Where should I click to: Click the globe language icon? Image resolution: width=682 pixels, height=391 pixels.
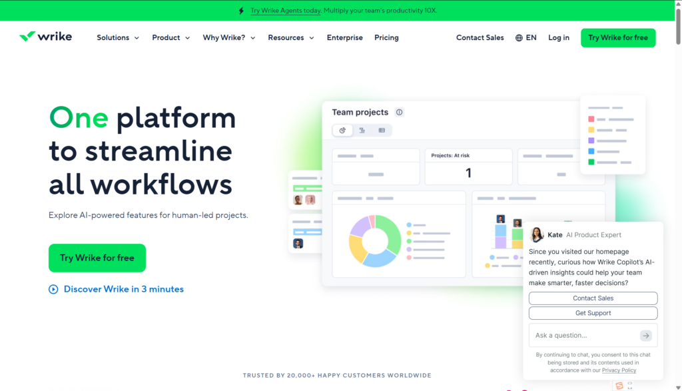pos(519,38)
